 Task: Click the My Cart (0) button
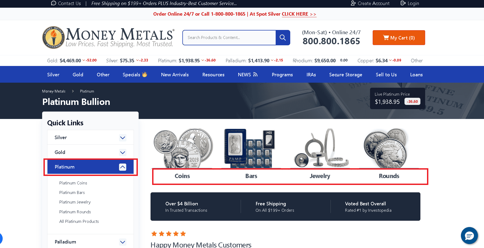point(399,38)
